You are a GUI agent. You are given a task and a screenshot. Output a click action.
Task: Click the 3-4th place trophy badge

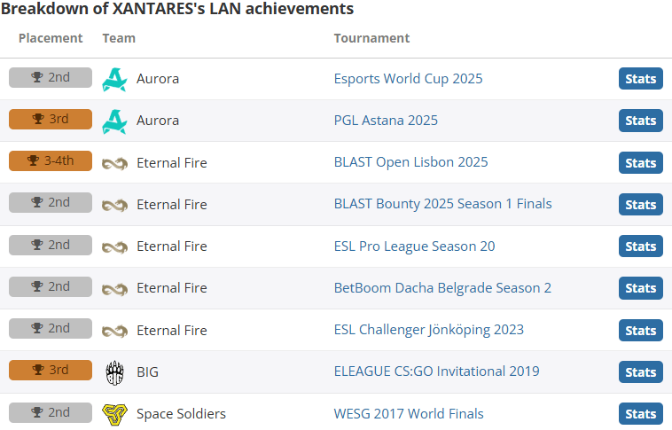click(51, 160)
